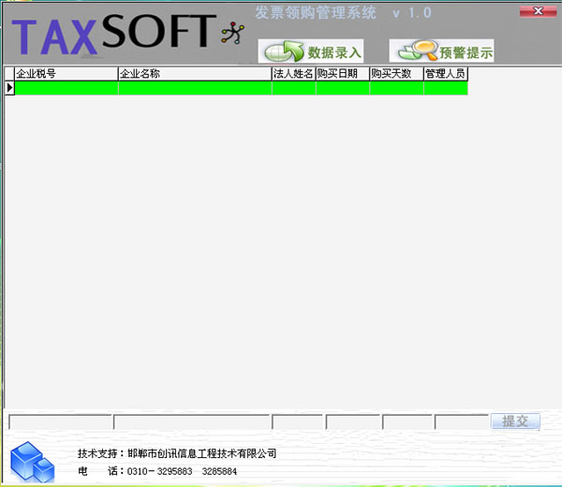Focus the bottom input field under 法人姓名
Viewport: 562px width, 487px height.
tap(297, 422)
